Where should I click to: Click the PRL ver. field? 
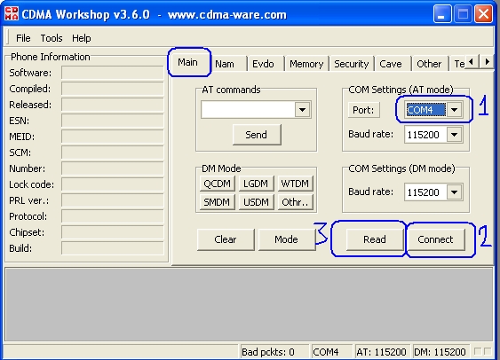click(x=113, y=200)
